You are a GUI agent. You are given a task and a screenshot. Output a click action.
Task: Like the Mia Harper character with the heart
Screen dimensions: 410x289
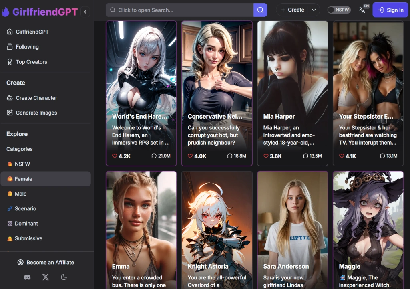tap(265, 156)
